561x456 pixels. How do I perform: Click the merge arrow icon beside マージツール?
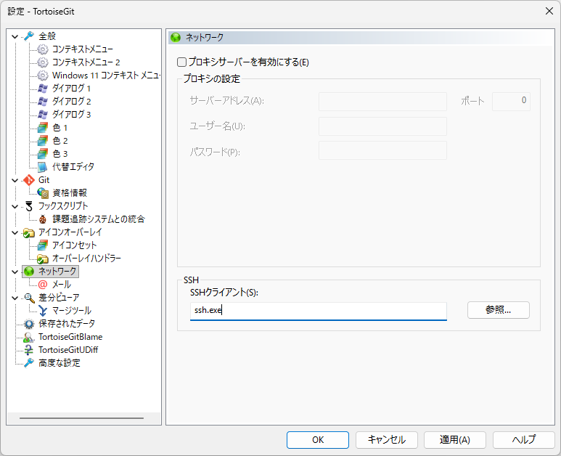pyautogui.click(x=43, y=311)
